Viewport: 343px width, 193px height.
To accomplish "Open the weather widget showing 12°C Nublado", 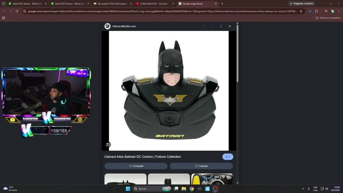I will [x=10, y=189].
